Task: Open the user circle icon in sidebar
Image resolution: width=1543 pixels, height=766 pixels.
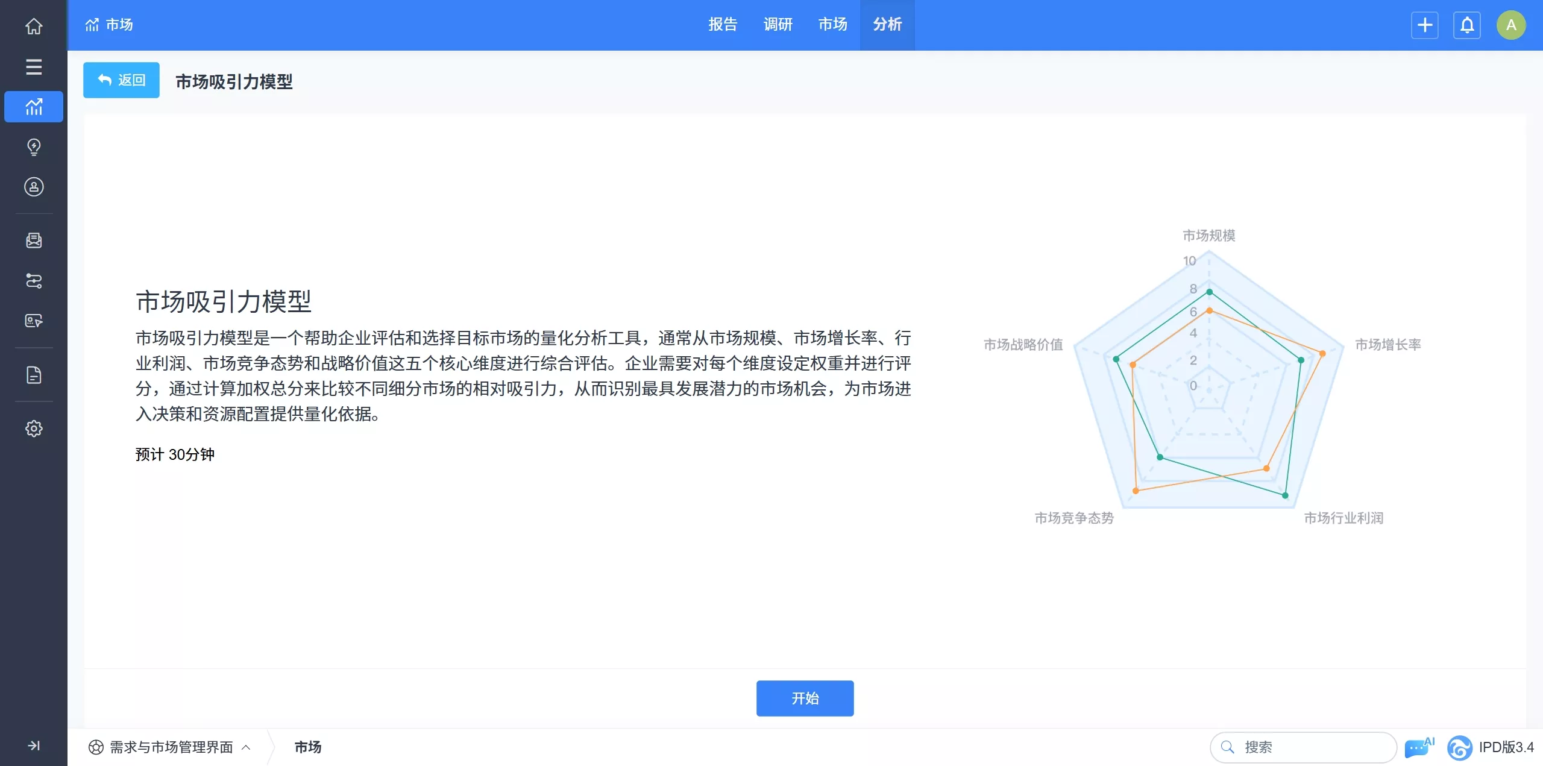Action: (x=34, y=187)
